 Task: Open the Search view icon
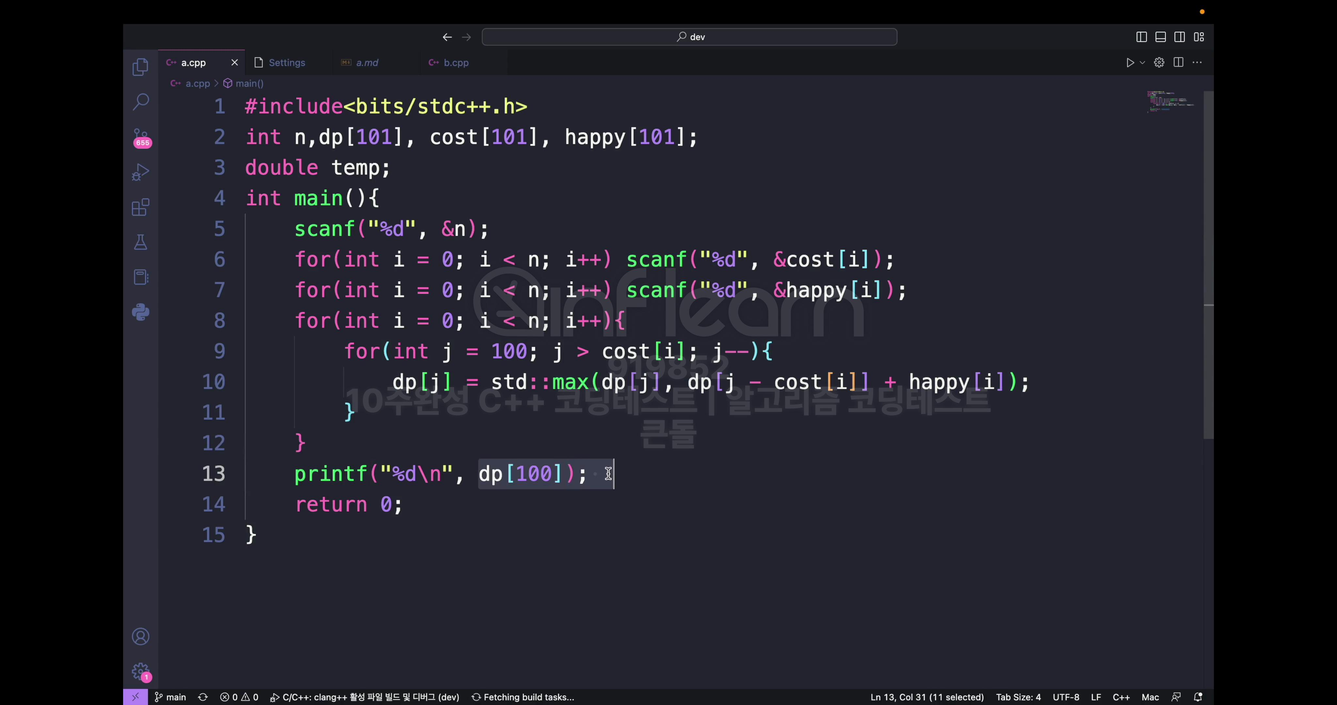pyautogui.click(x=140, y=102)
